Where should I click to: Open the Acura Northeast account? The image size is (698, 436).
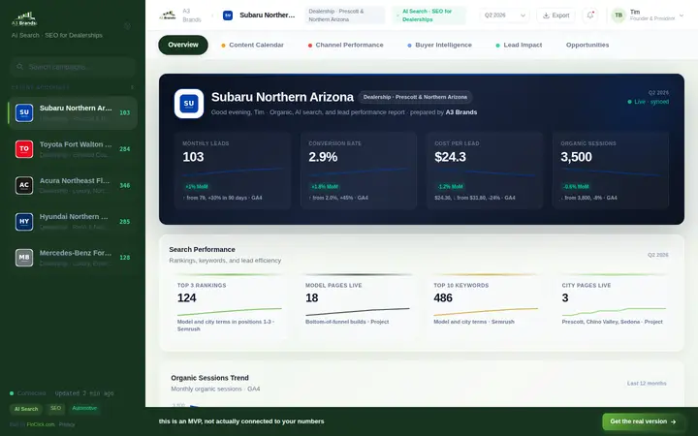click(73, 185)
